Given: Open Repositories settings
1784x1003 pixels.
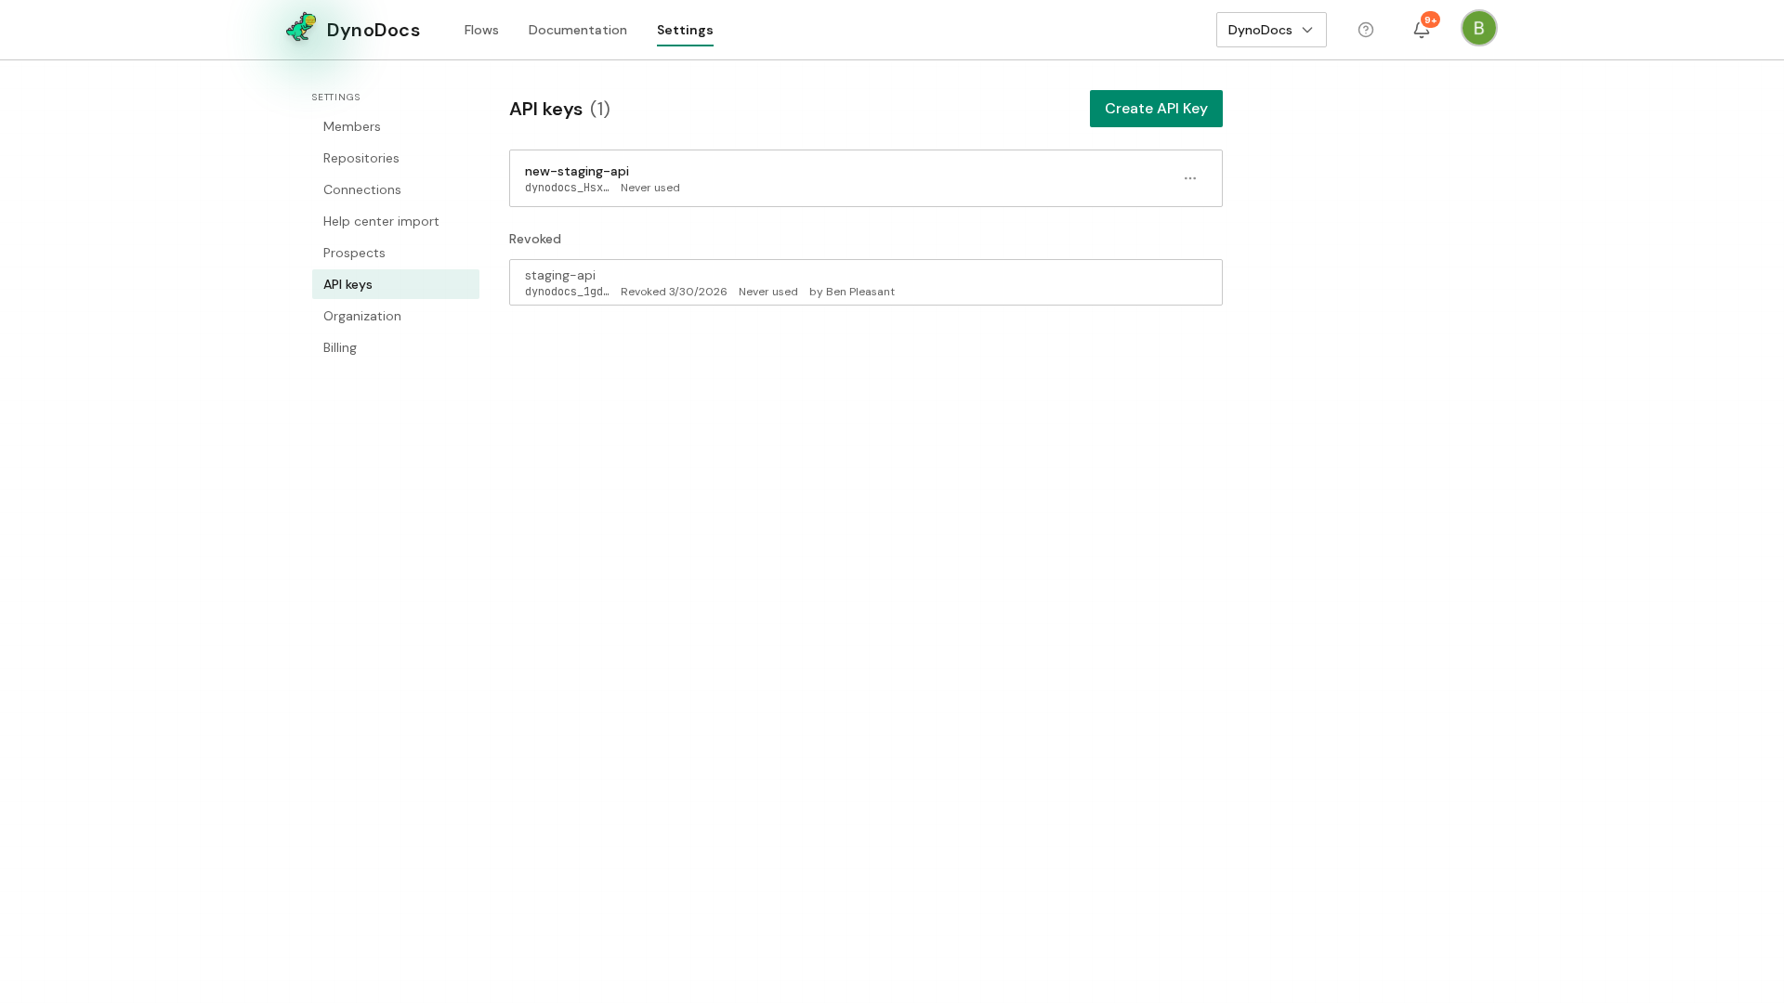Looking at the screenshot, I should (x=396, y=158).
